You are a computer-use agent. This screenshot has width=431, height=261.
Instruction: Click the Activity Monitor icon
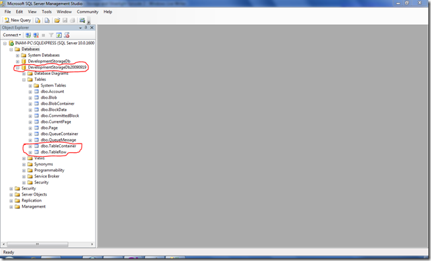tap(82, 20)
